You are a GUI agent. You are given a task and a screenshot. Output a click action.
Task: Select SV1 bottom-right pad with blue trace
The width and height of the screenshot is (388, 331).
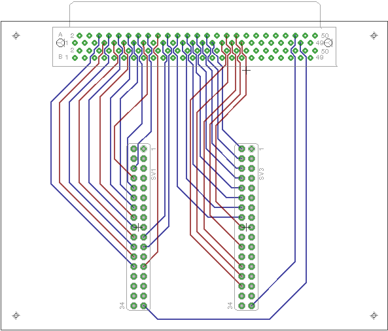pyautogui.click(x=143, y=305)
